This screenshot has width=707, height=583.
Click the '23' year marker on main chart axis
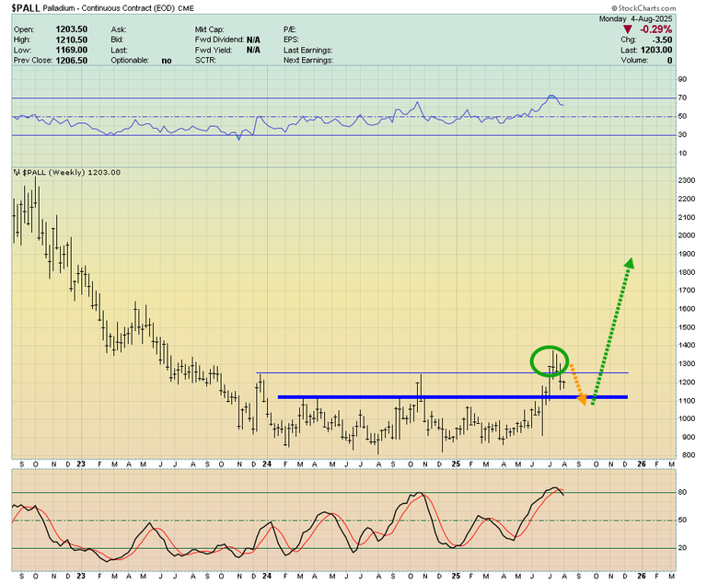[x=81, y=465]
